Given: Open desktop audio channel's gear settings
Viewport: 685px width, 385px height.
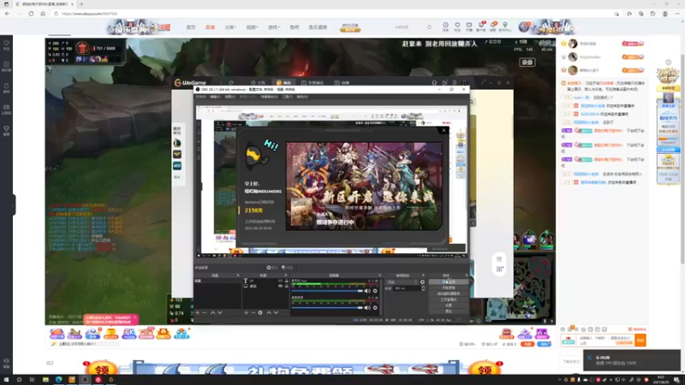Looking at the screenshot, I should point(375,308).
